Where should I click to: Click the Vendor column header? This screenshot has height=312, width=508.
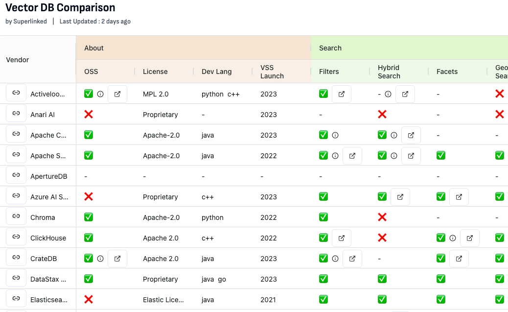tap(18, 60)
